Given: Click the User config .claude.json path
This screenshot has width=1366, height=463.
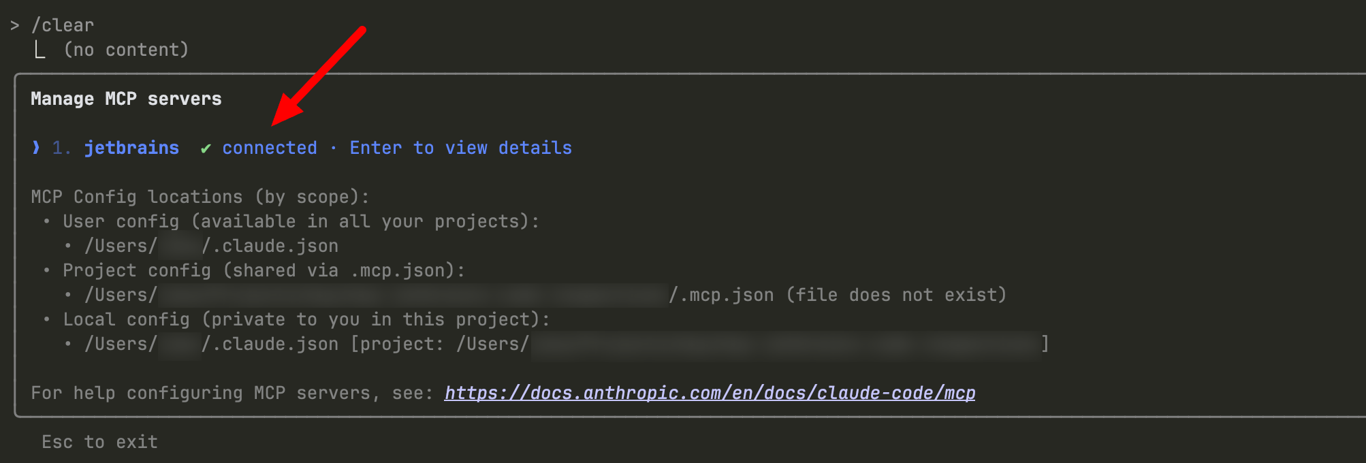Looking at the screenshot, I should [x=211, y=246].
